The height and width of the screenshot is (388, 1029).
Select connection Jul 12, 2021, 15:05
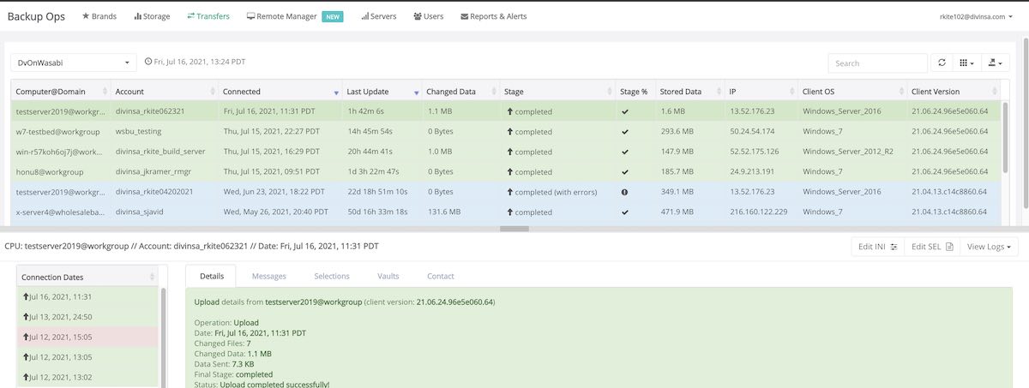click(87, 337)
